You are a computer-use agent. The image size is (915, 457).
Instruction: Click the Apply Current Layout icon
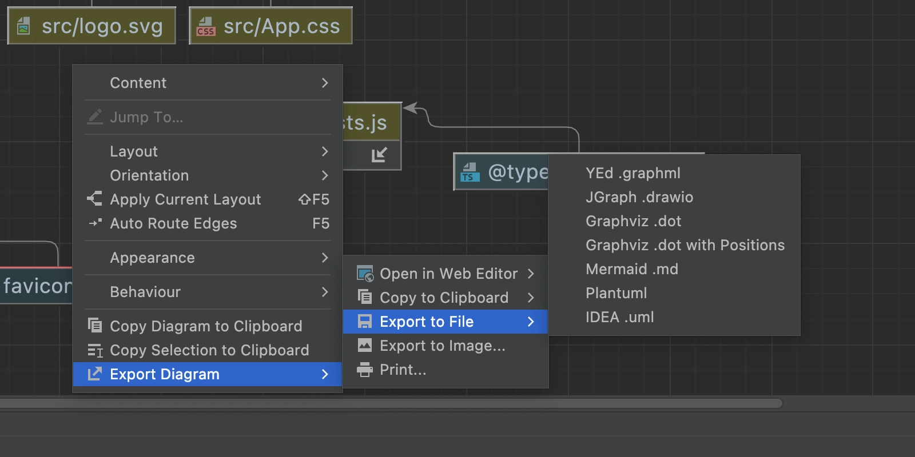[95, 199]
